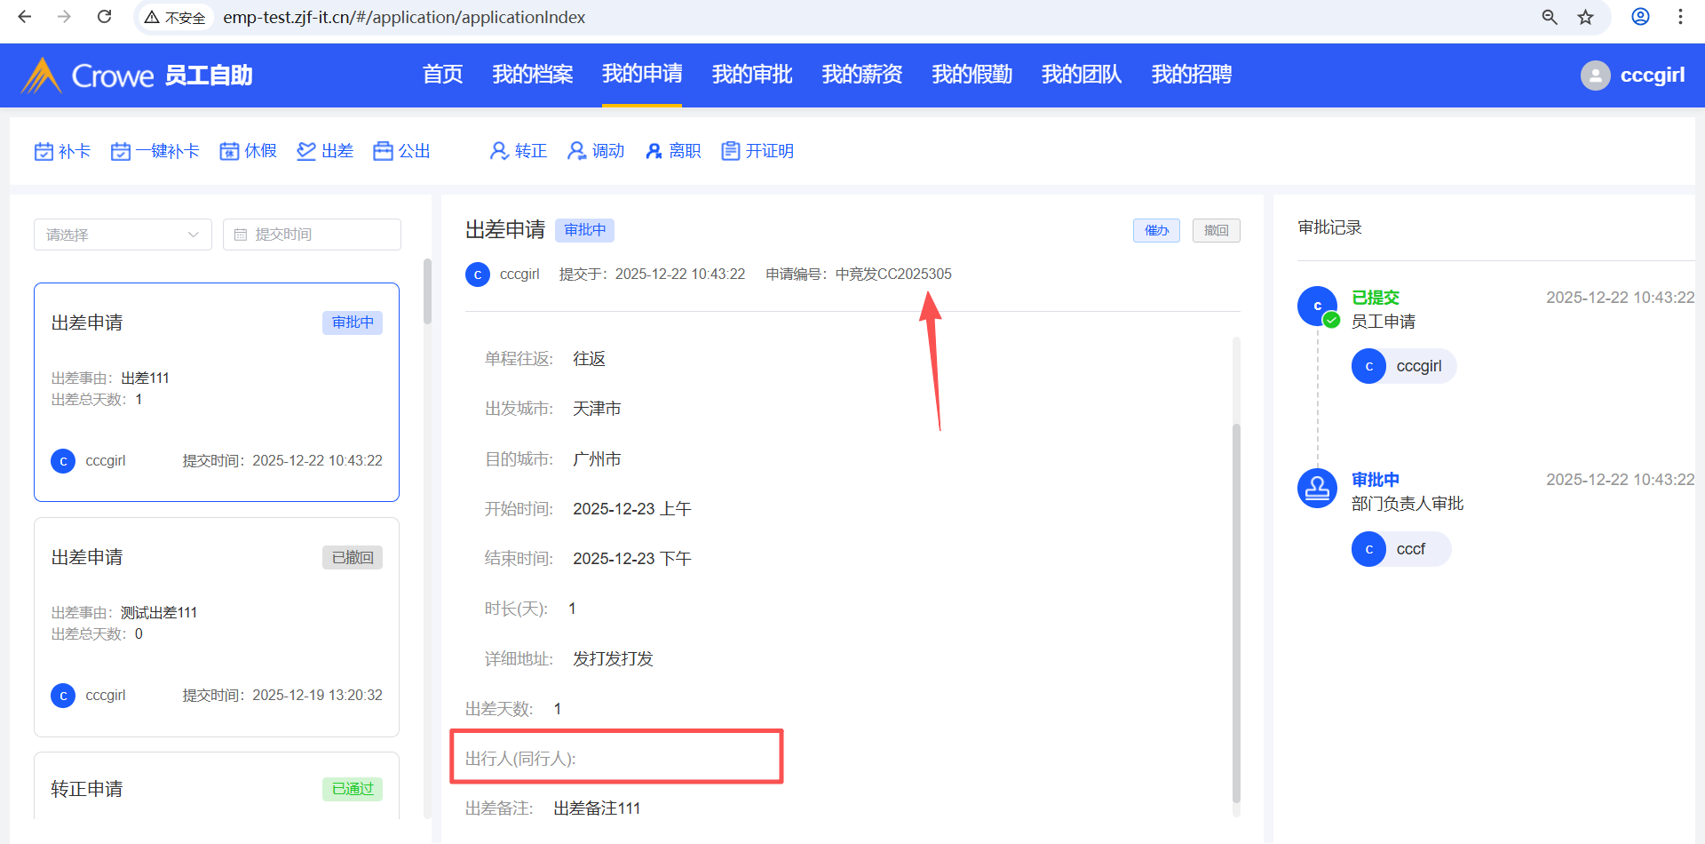Image resolution: width=1705 pixels, height=844 pixels.
Task: Start a 补卡 application
Action: [x=62, y=152]
